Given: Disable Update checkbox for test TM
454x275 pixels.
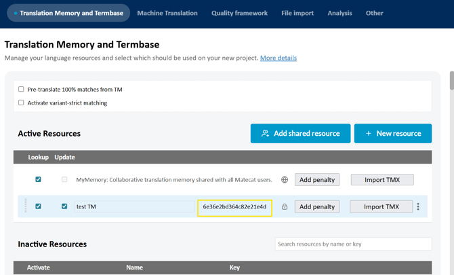Looking at the screenshot, I should tap(64, 206).
